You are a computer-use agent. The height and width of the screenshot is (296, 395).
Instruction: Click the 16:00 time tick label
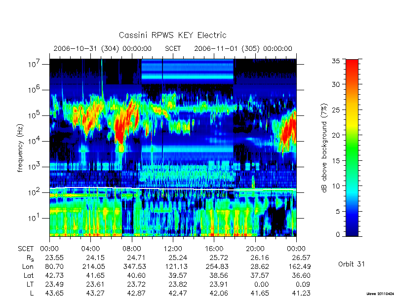(214, 249)
